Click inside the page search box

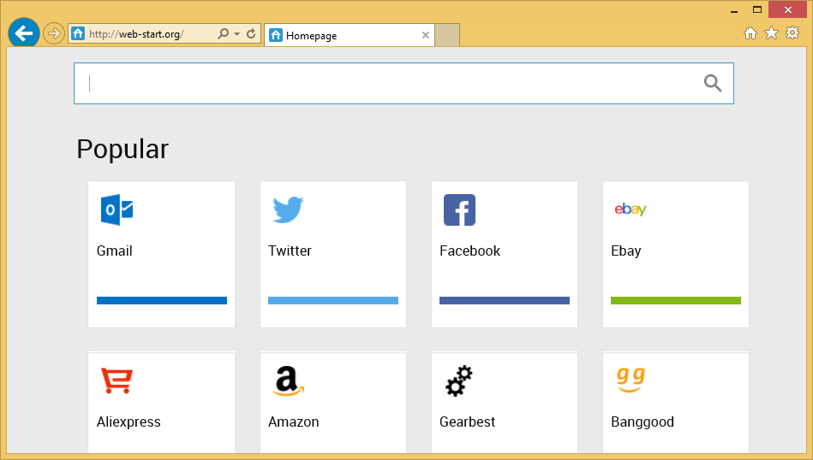click(x=404, y=83)
